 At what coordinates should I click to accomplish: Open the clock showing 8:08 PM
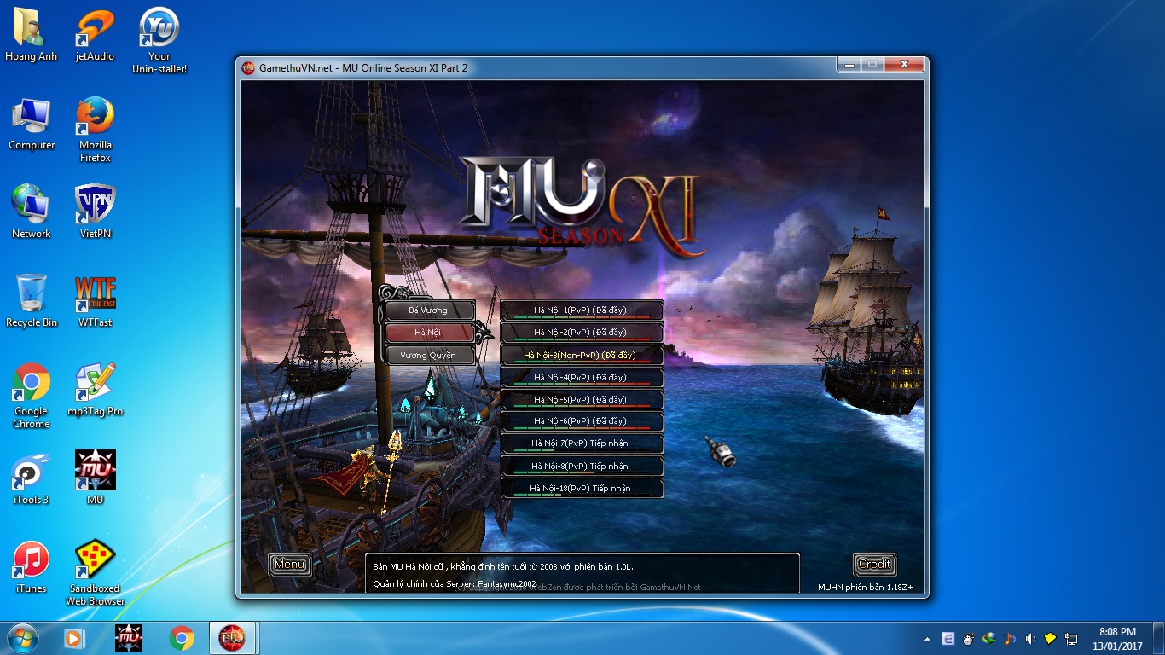click(x=1117, y=639)
